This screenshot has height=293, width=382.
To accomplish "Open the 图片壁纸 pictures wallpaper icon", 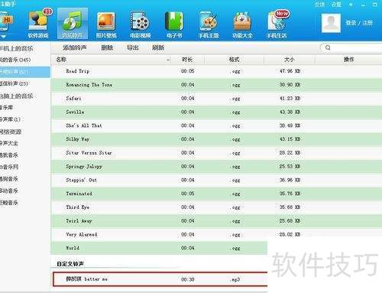I will (x=106, y=24).
